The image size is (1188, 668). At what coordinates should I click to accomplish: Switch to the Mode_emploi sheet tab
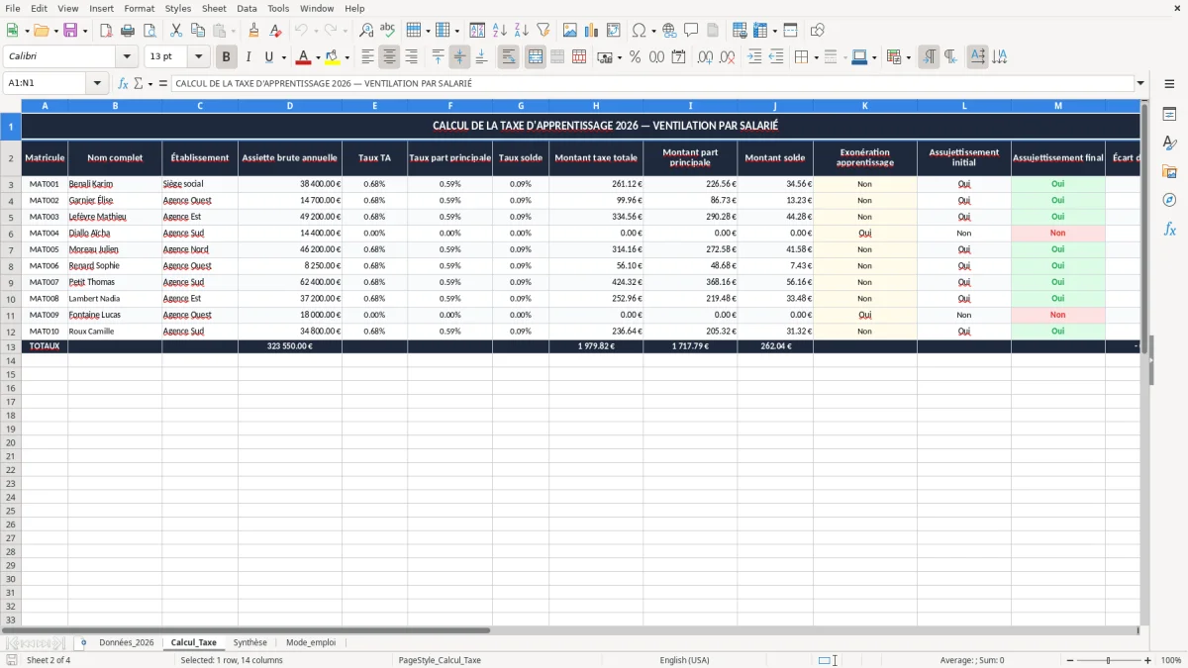(x=311, y=642)
